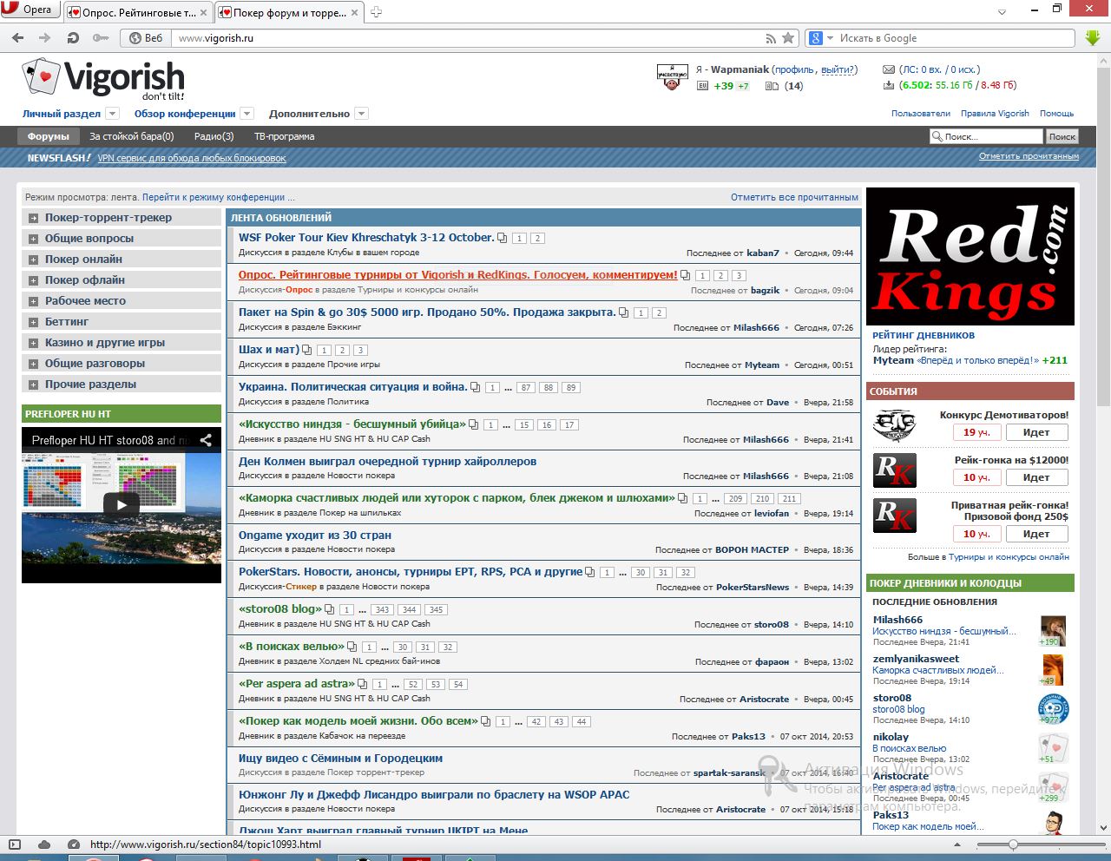Toggle the side panel at bottom-left corner

pyautogui.click(x=14, y=845)
